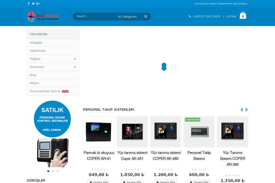This screenshot has width=275, height=183.
Task: Open Hakkımızda in the sidebar menu
Action: pos(38,51)
